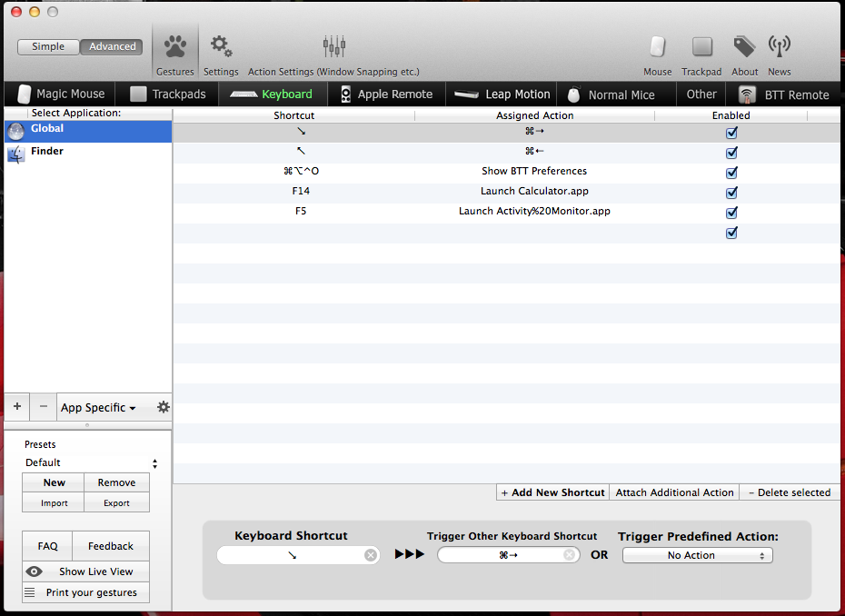Select Finder in application list
This screenshot has width=845, height=616.
coord(88,154)
